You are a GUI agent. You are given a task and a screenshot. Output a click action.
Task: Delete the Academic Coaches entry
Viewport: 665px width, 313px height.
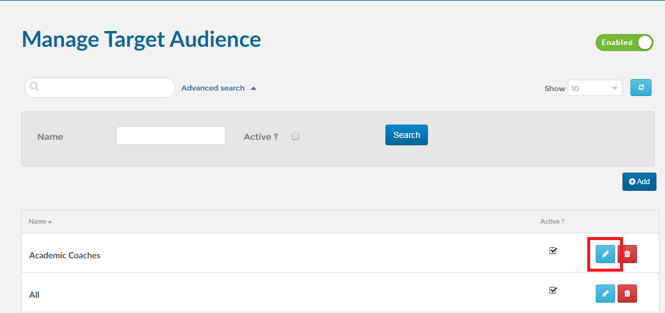(627, 254)
